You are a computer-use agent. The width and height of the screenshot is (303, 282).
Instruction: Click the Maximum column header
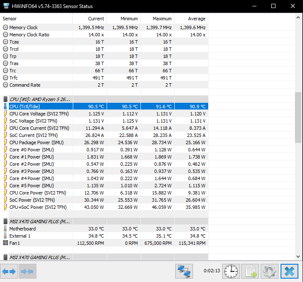[157, 19]
